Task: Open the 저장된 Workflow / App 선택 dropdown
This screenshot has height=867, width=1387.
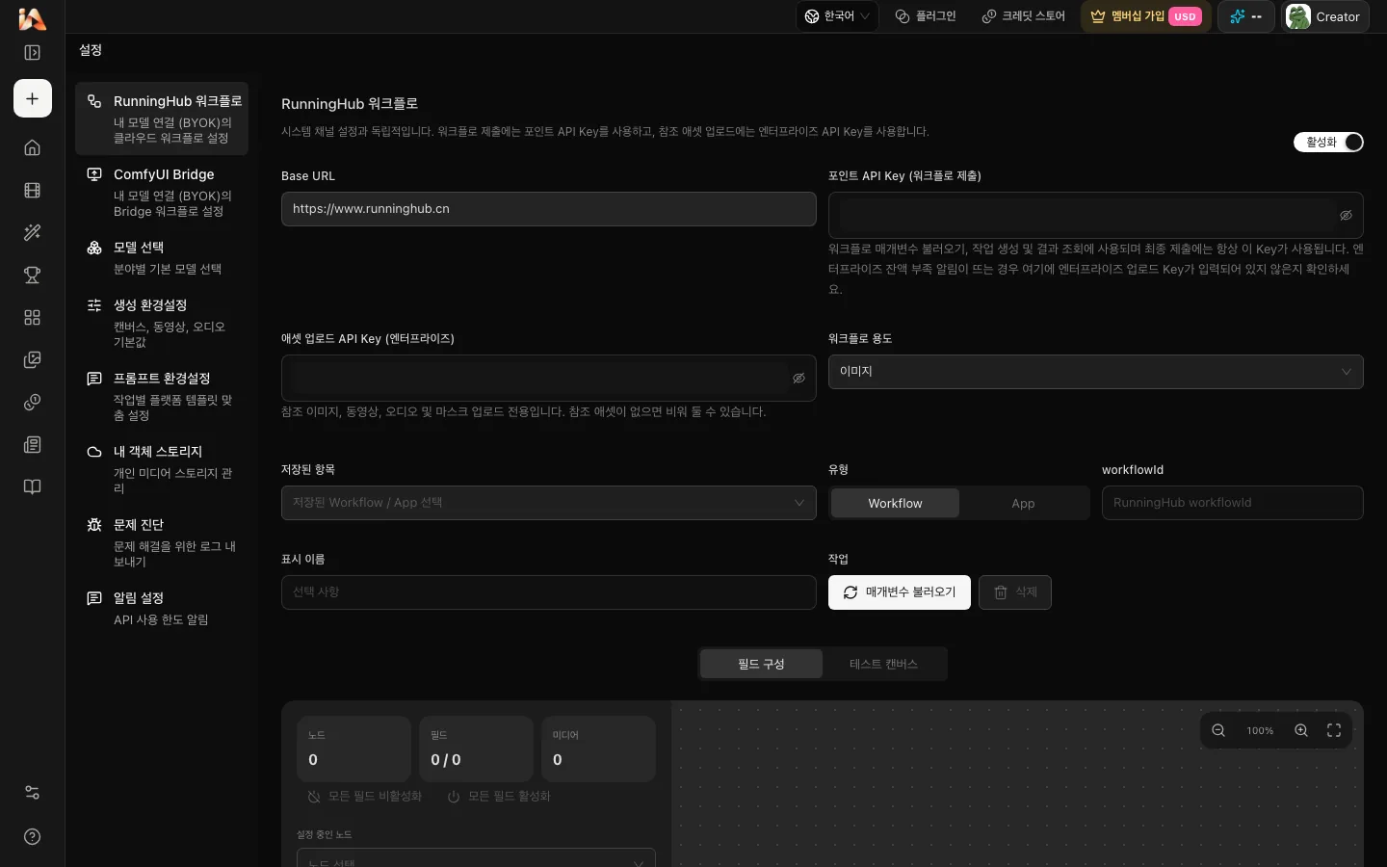Action: [548, 503]
